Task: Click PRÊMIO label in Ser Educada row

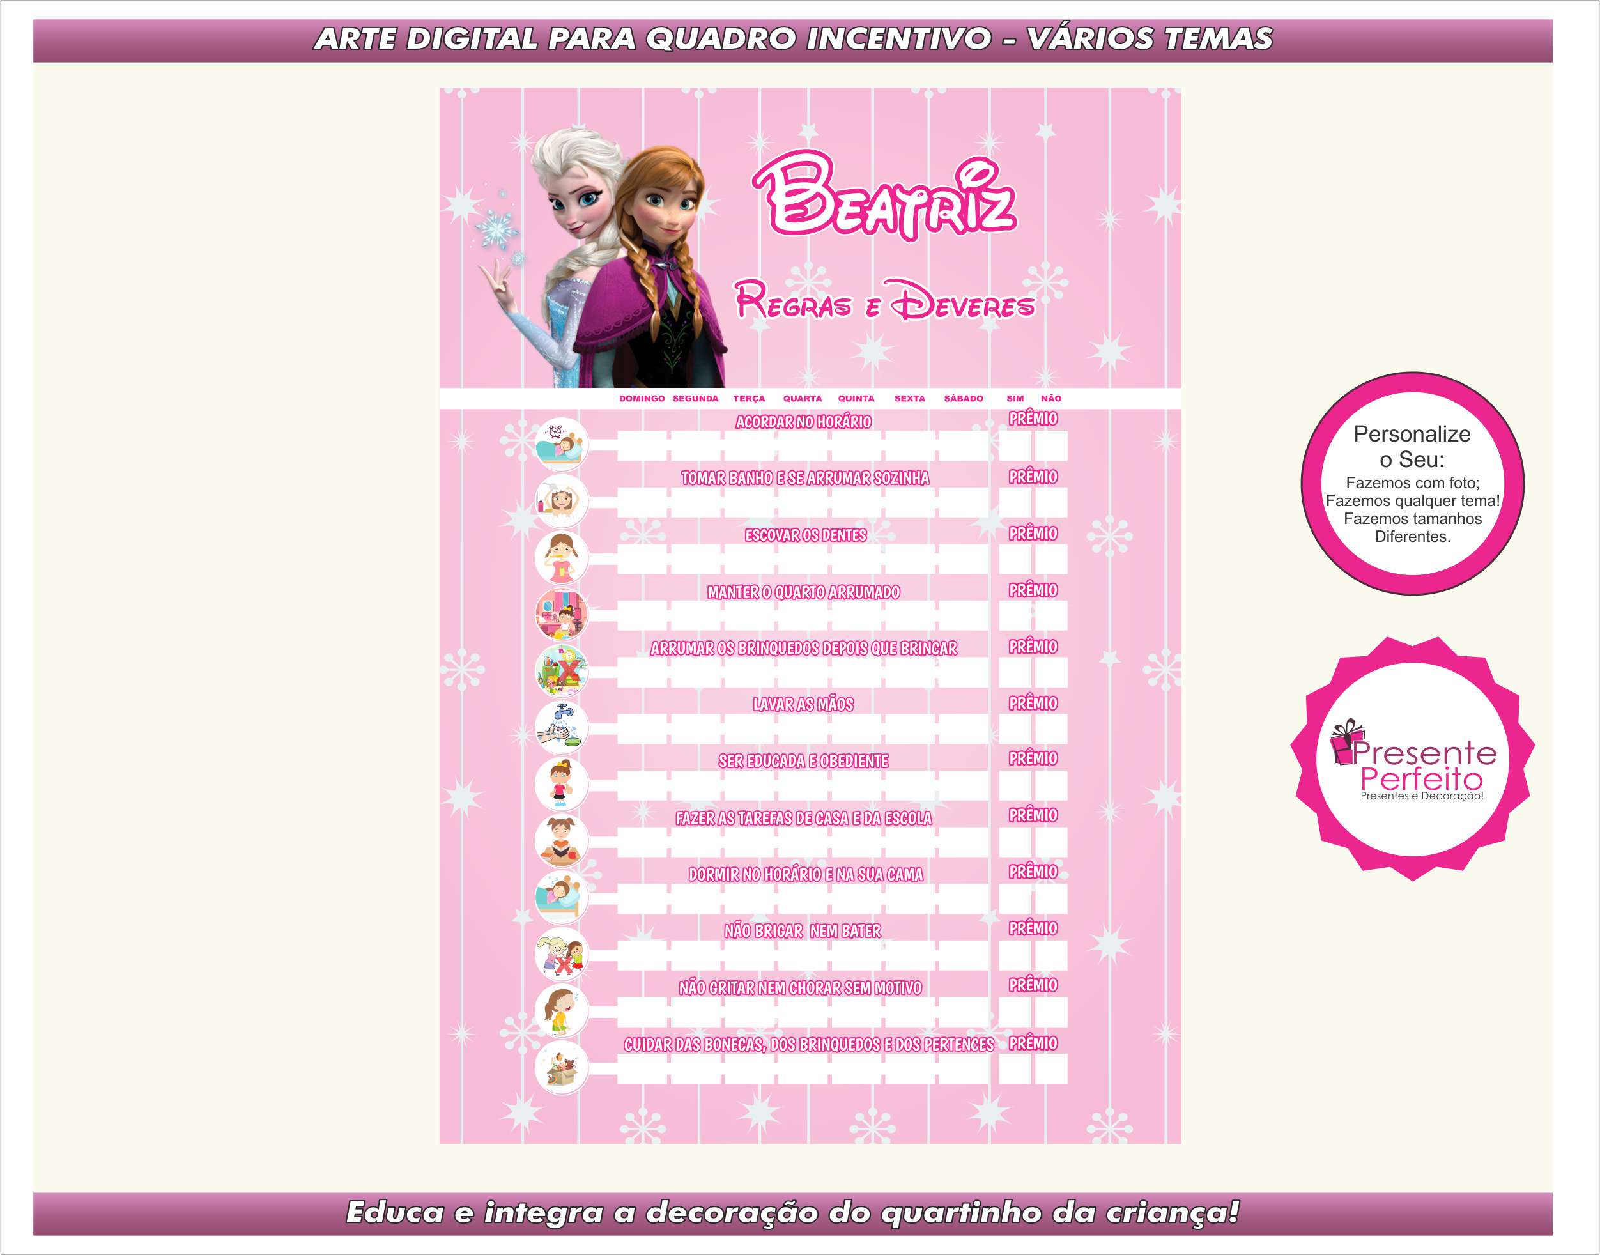Action: pyautogui.click(x=1033, y=758)
